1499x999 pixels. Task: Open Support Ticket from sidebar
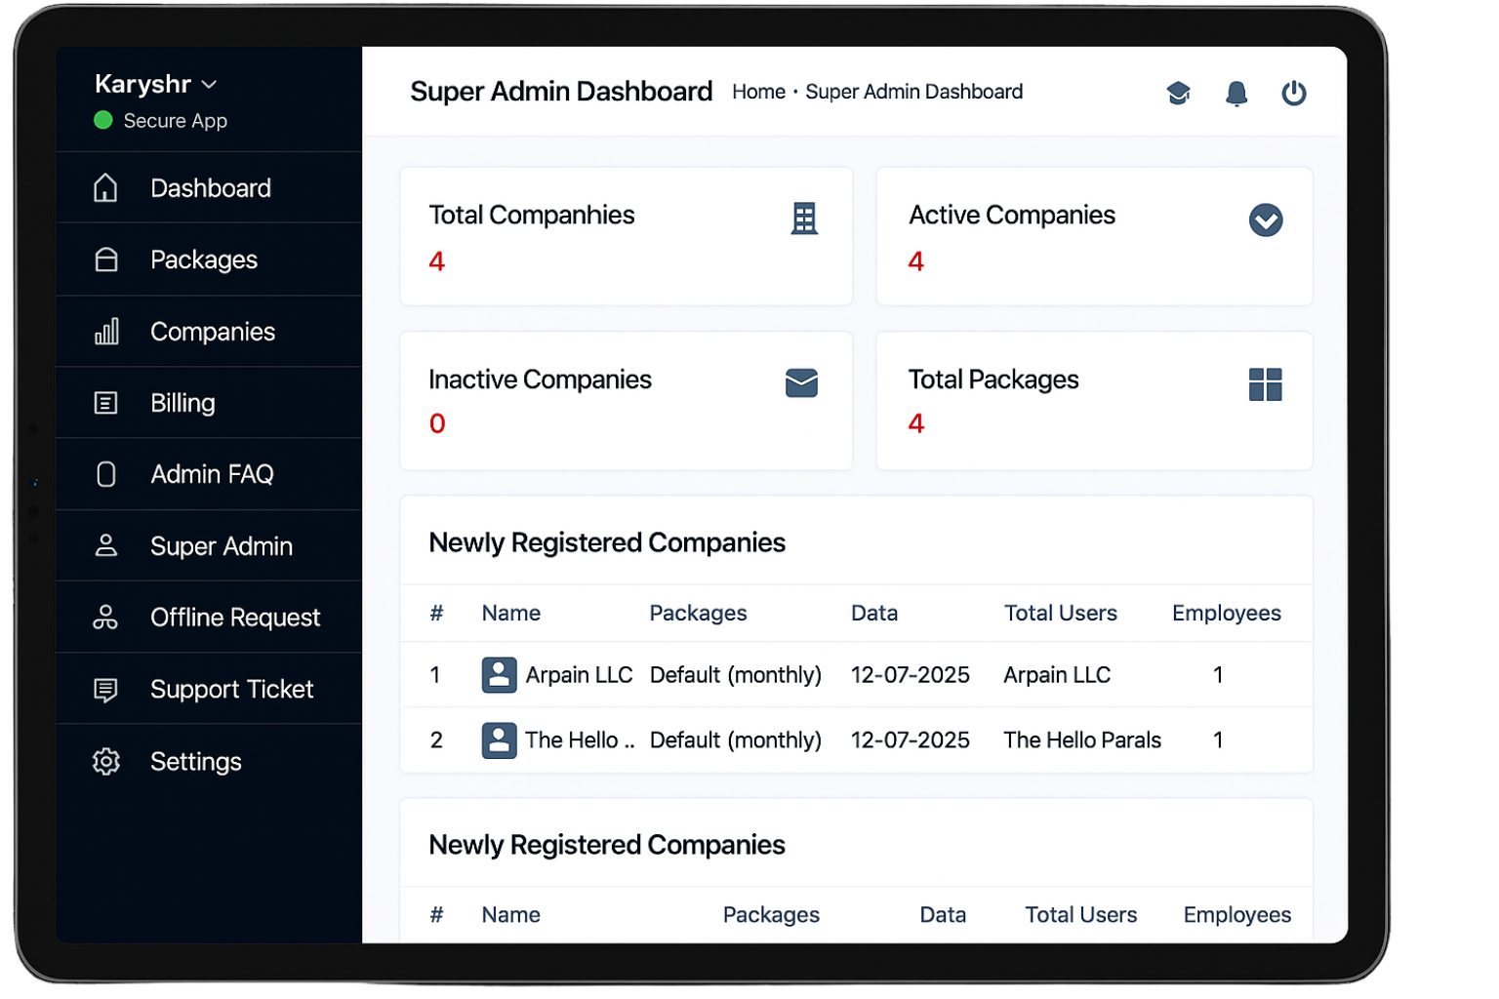tap(231, 689)
